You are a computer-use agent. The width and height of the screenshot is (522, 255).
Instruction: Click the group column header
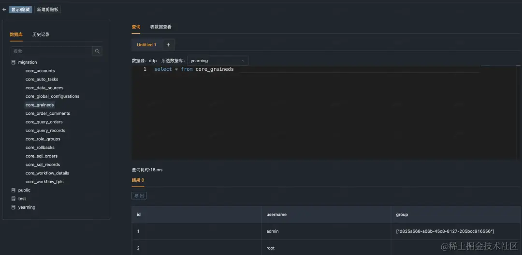(456, 215)
